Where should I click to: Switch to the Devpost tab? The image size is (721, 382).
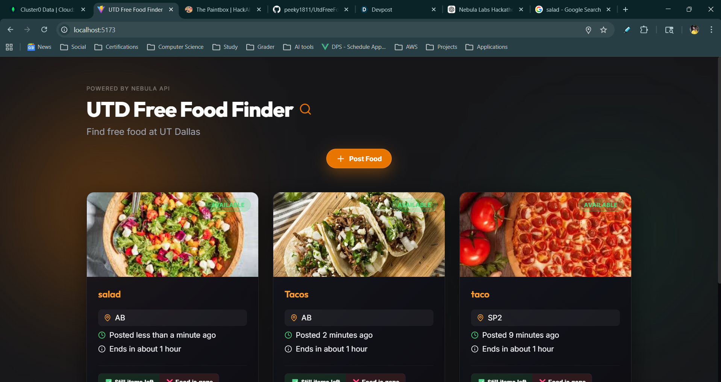click(x=398, y=9)
